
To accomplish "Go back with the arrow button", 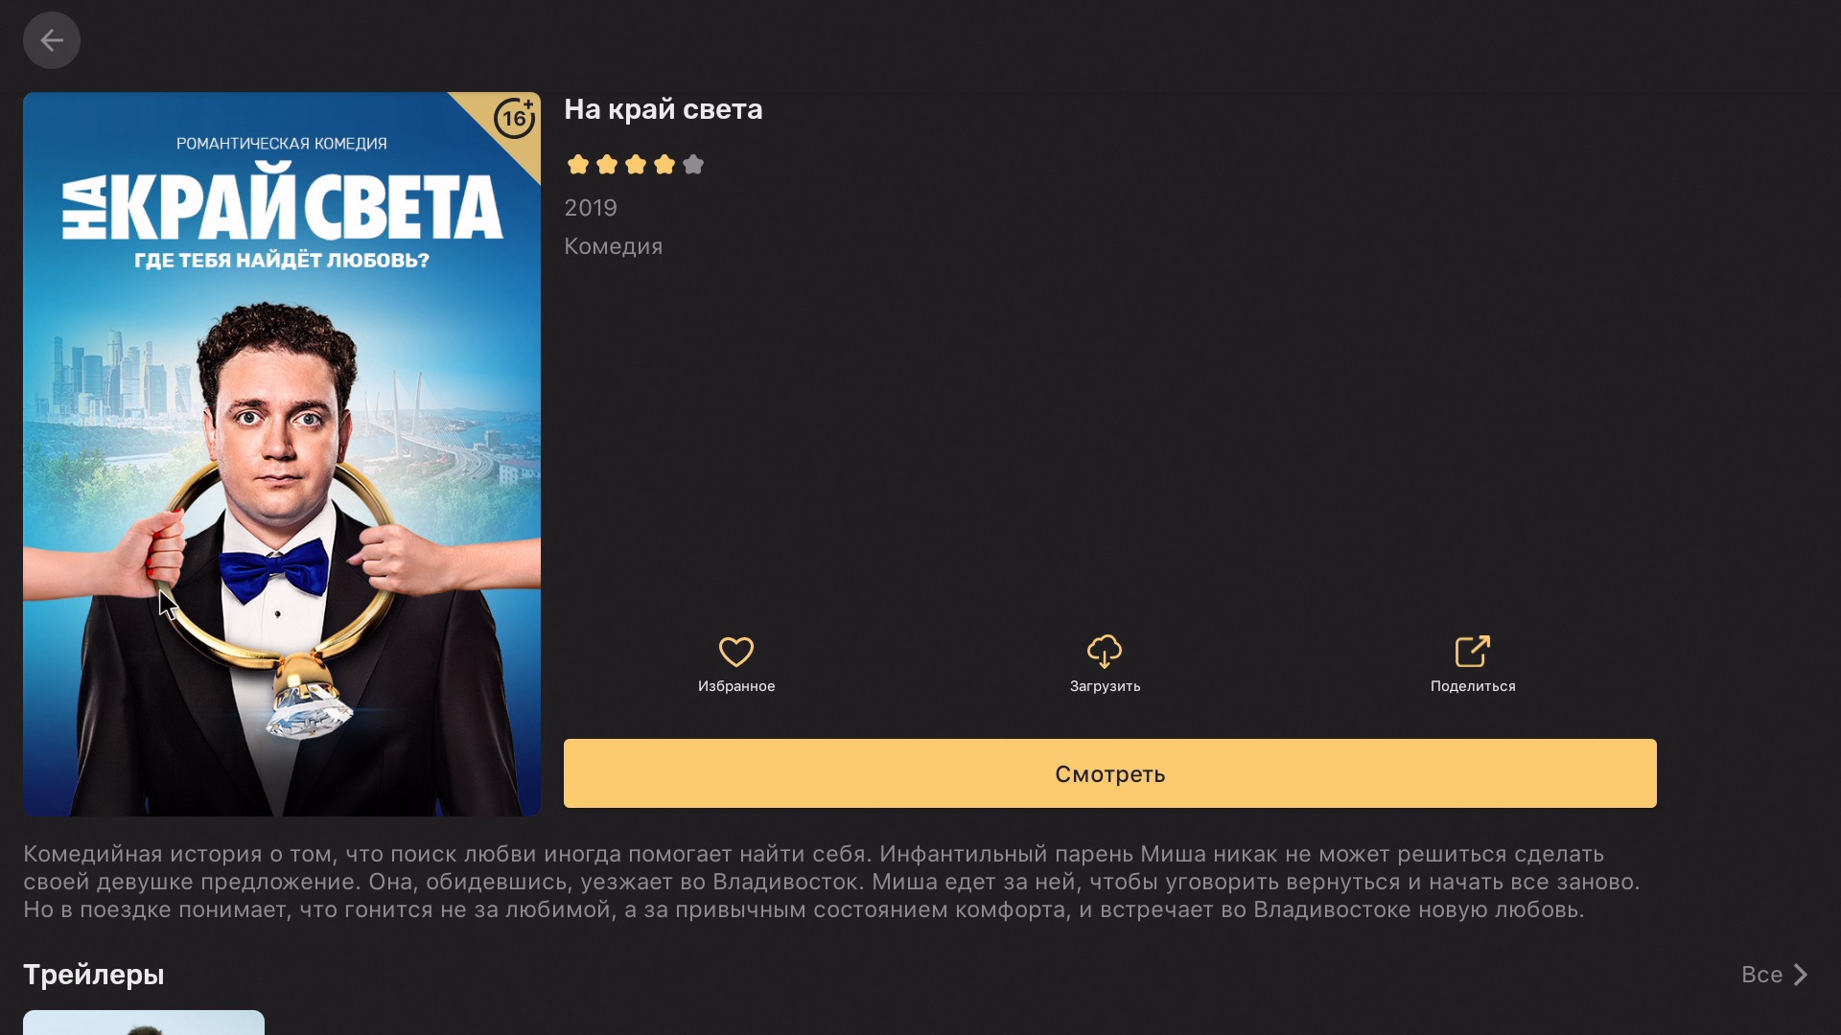I will (52, 40).
